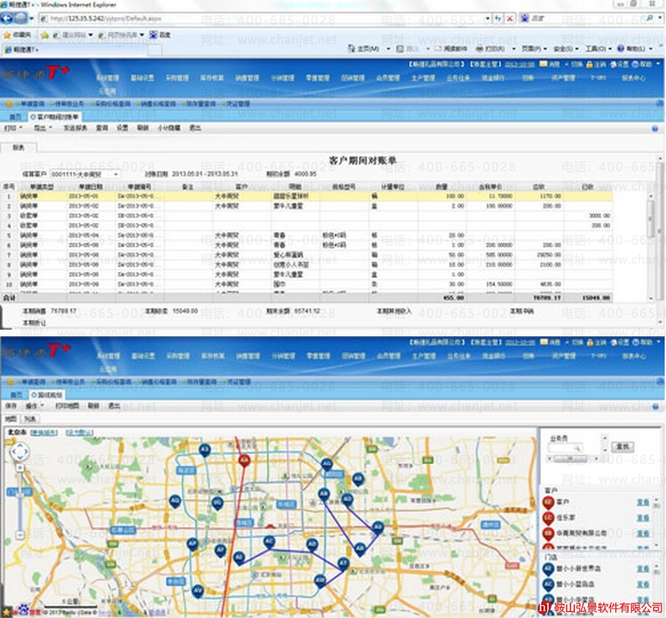Open the 结算客户 customer dropdown
Image resolution: width=666 pixels, height=618 pixels.
pyautogui.click(x=115, y=174)
